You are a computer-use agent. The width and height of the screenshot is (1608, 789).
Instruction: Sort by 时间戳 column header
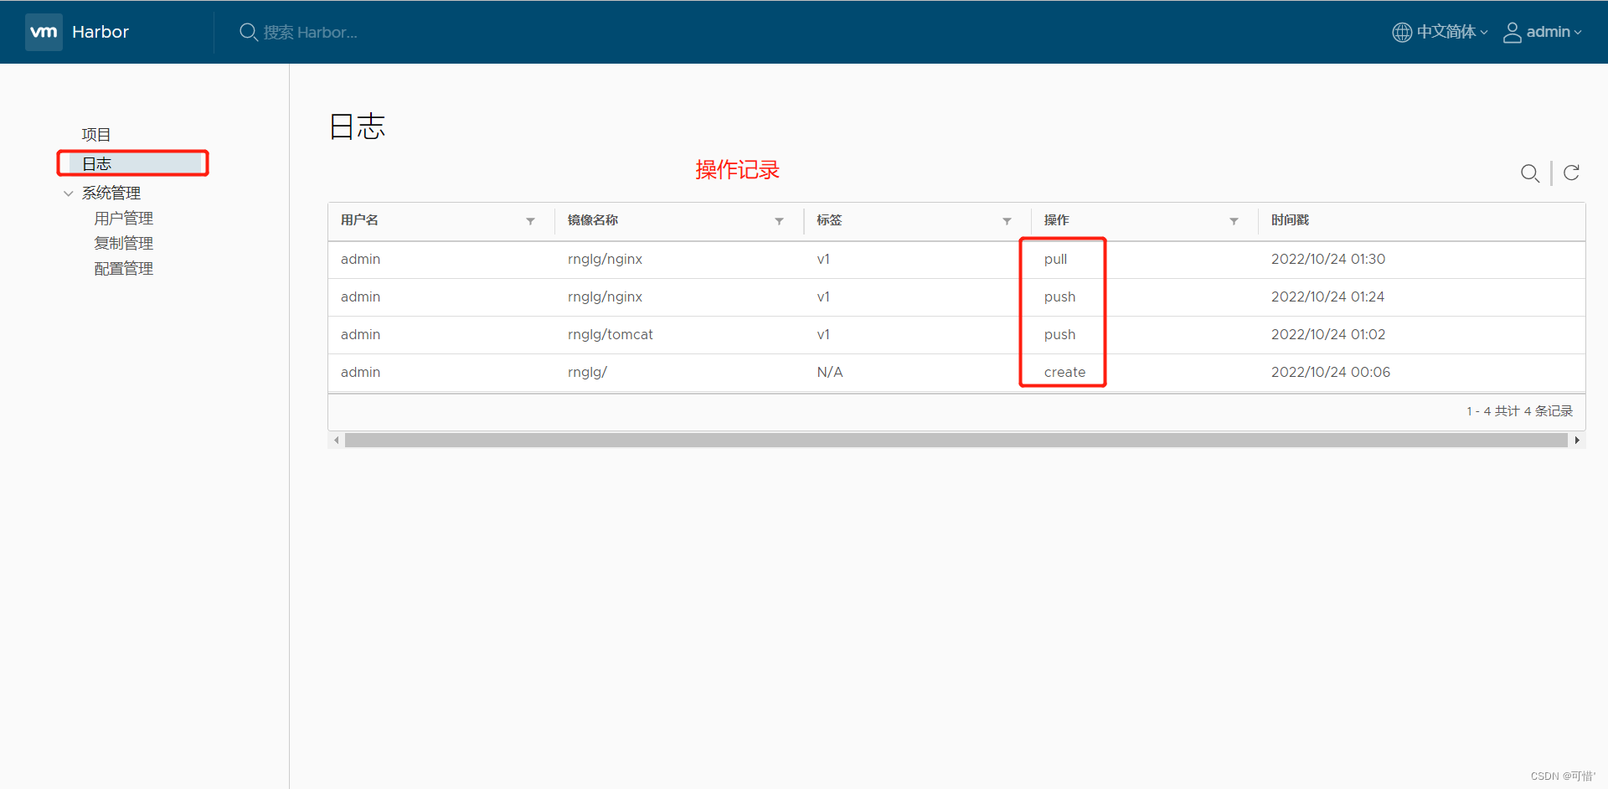point(1290,220)
